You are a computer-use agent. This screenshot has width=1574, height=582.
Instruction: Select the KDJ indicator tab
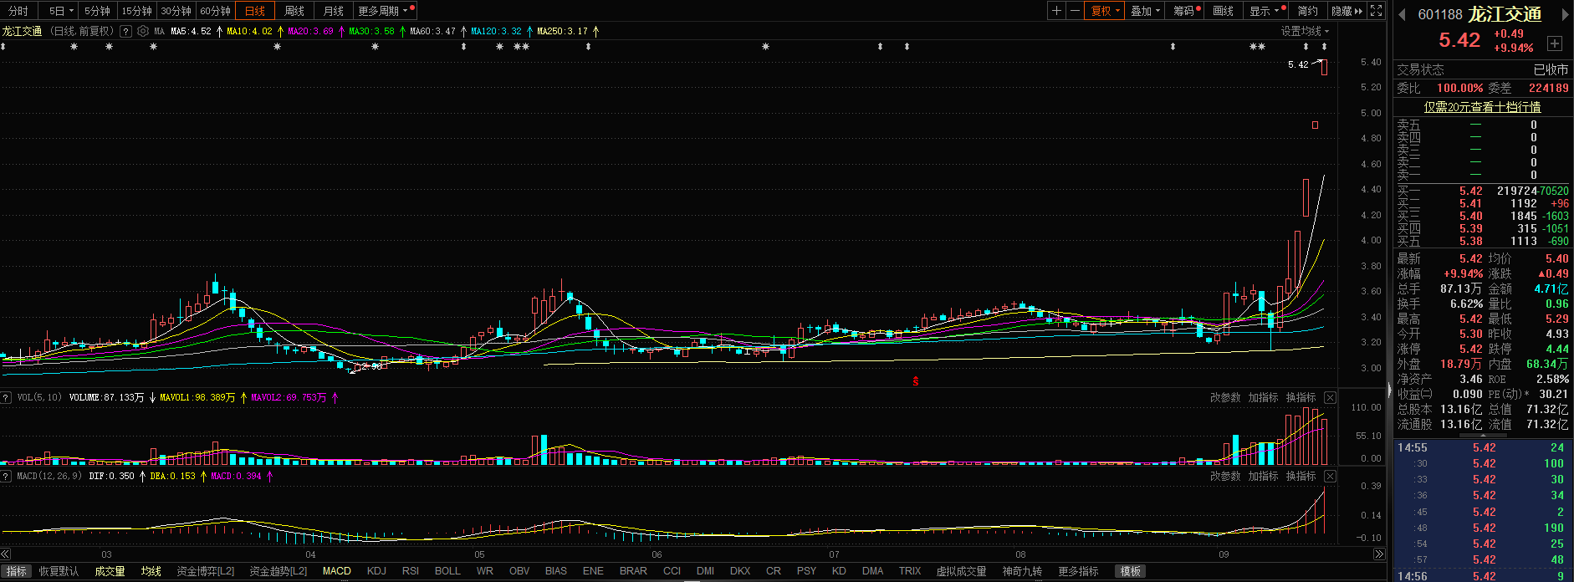tap(376, 571)
